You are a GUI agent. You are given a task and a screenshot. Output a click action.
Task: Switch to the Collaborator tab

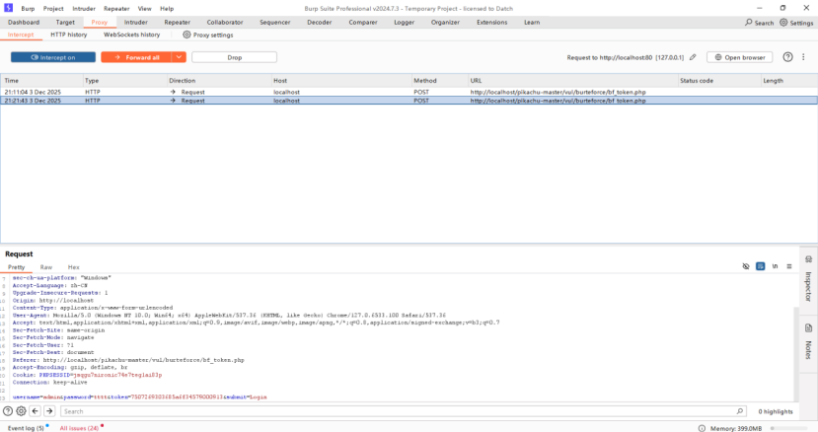pyautogui.click(x=225, y=23)
